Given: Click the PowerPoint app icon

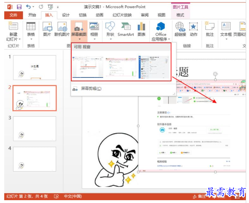Looking at the screenshot, I should coord(10,7).
